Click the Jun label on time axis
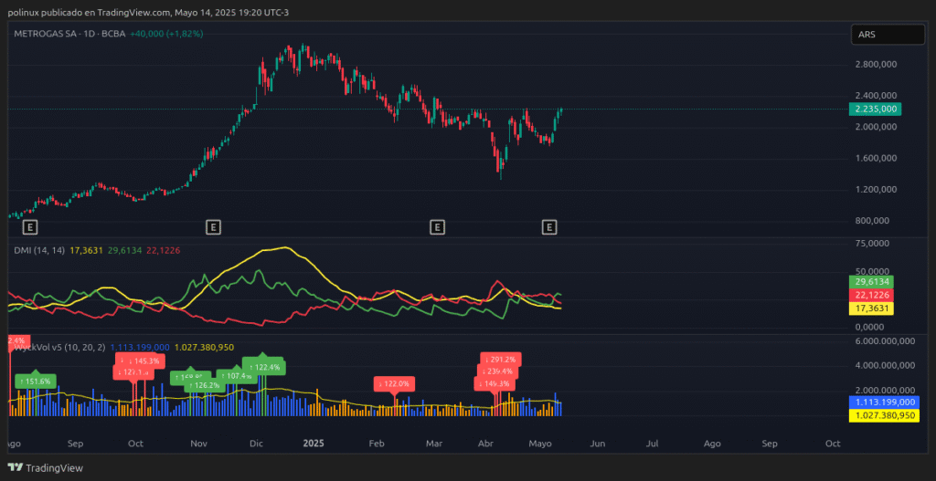Image resolution: width=936 pixels, height=481 pixels. [x=598, y=444]
